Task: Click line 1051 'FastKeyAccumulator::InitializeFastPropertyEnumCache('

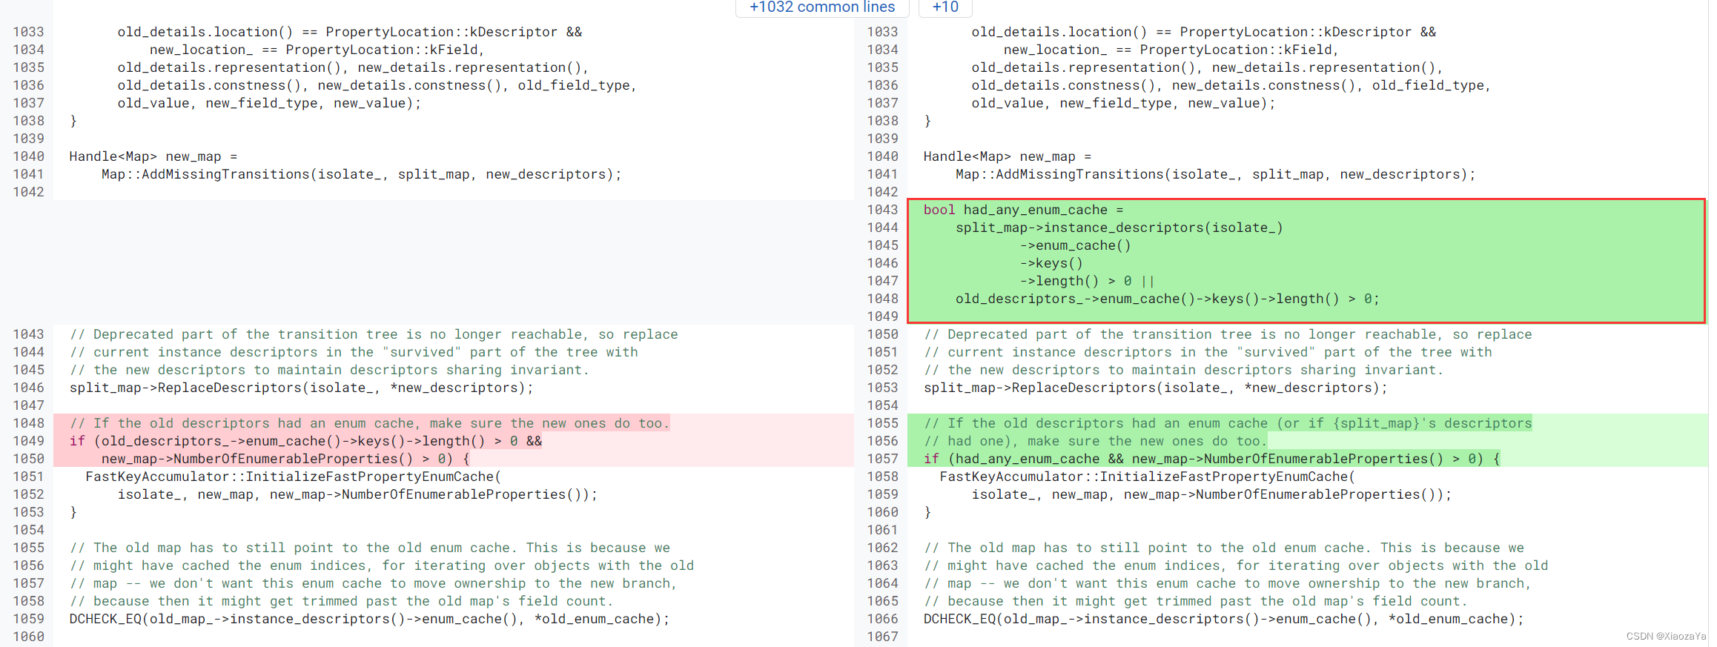Action: [293, 477]
